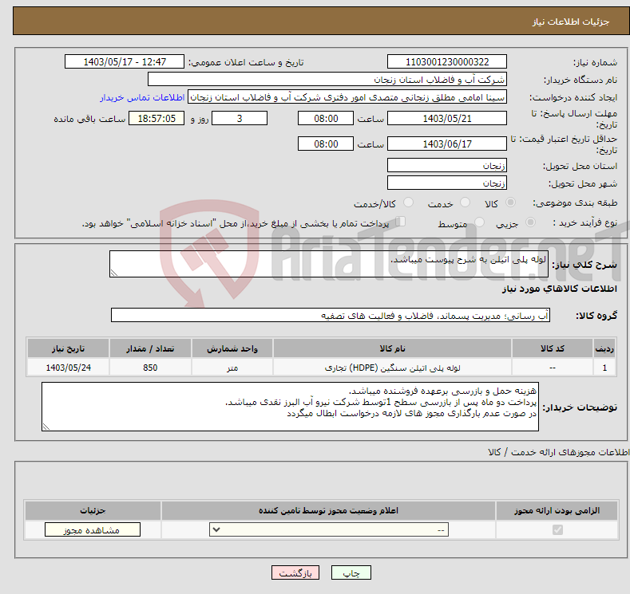This screenshot has width=630, height=594.
Task: Open the supplier permit status dropdown
Action: coord(329,530)
